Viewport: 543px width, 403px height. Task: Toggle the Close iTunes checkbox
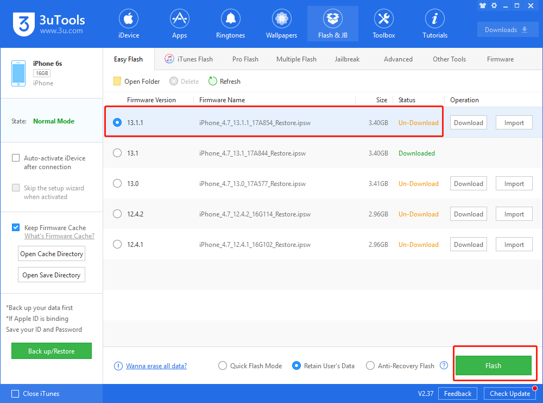click(15, 394)
